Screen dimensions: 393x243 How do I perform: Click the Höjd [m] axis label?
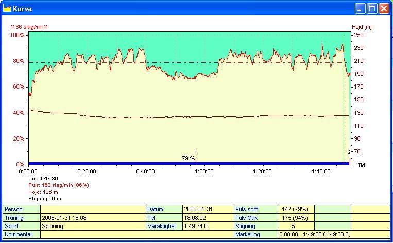click(362, 27)
